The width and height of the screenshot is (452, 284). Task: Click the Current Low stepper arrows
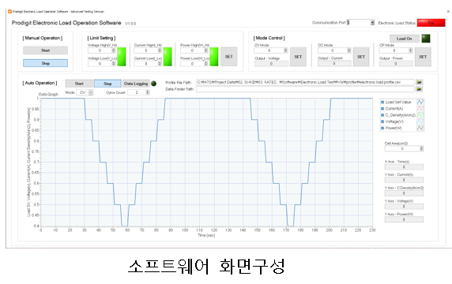tap(160, 64)
